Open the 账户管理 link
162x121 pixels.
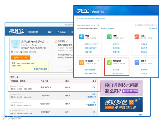tap(104, 29)
